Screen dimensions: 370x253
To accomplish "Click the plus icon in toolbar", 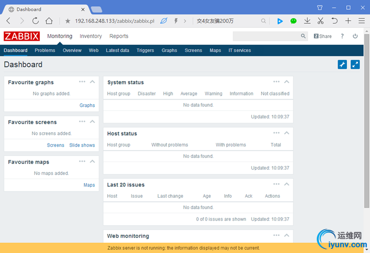I will click(348, 21).
